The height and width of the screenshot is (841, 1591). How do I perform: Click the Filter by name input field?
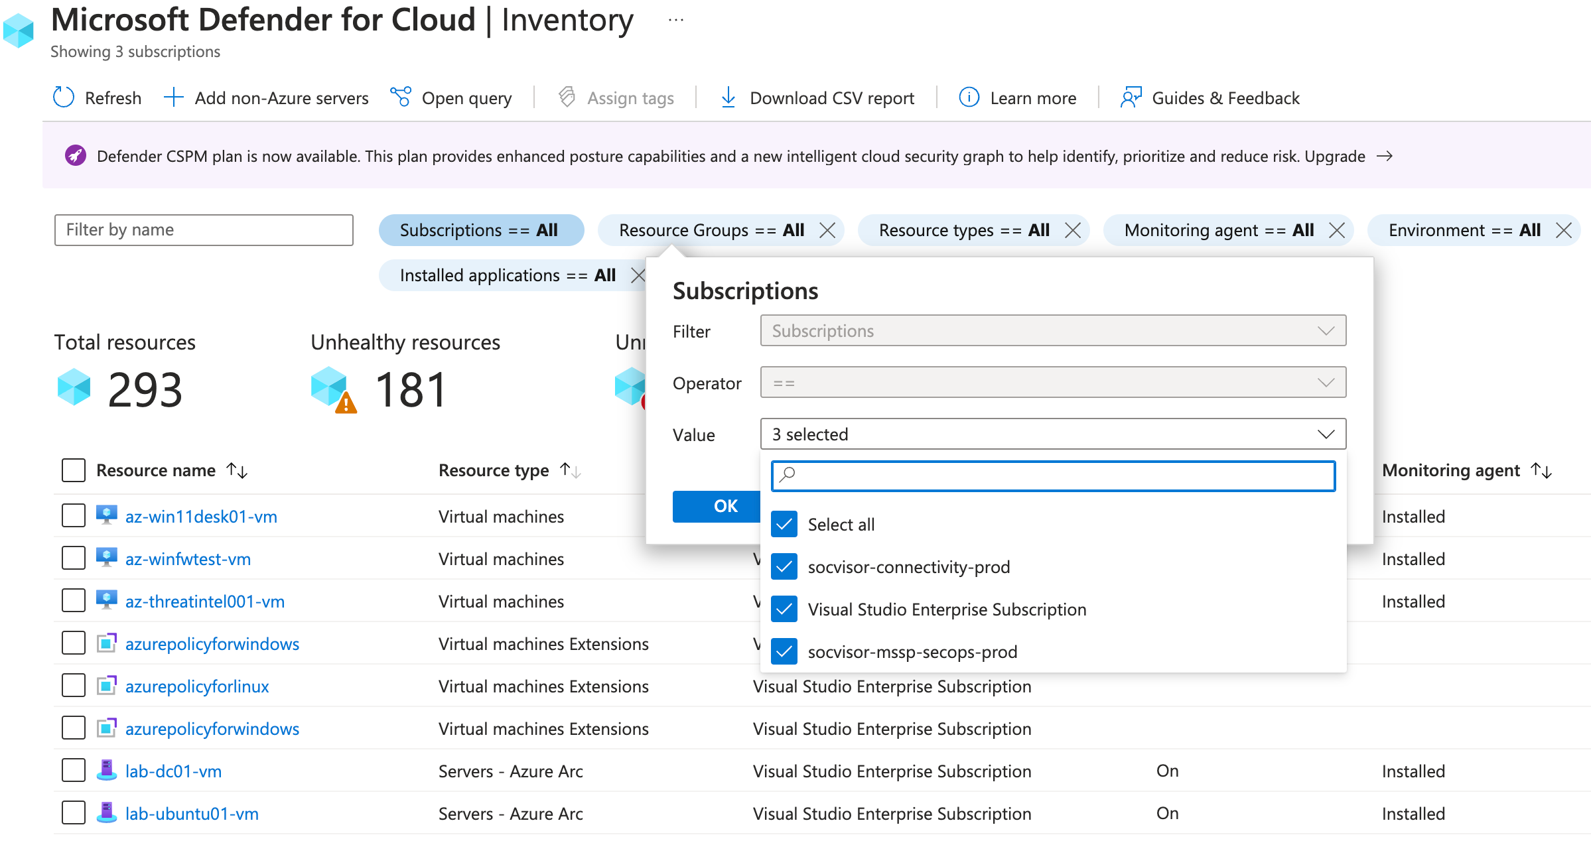point(204,230)
